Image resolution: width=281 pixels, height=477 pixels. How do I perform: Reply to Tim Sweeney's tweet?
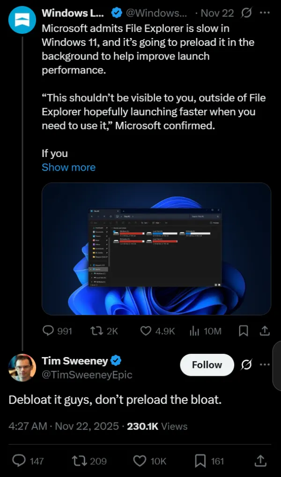click(x=19, y=461)
